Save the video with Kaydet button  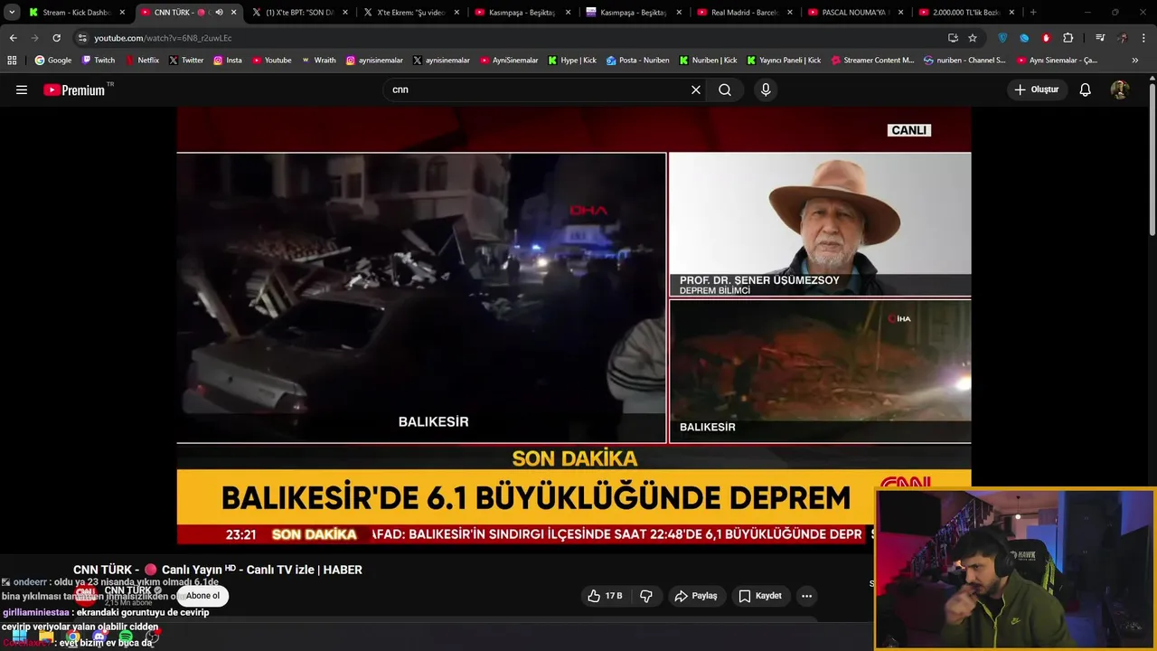[x=759, y=596]
